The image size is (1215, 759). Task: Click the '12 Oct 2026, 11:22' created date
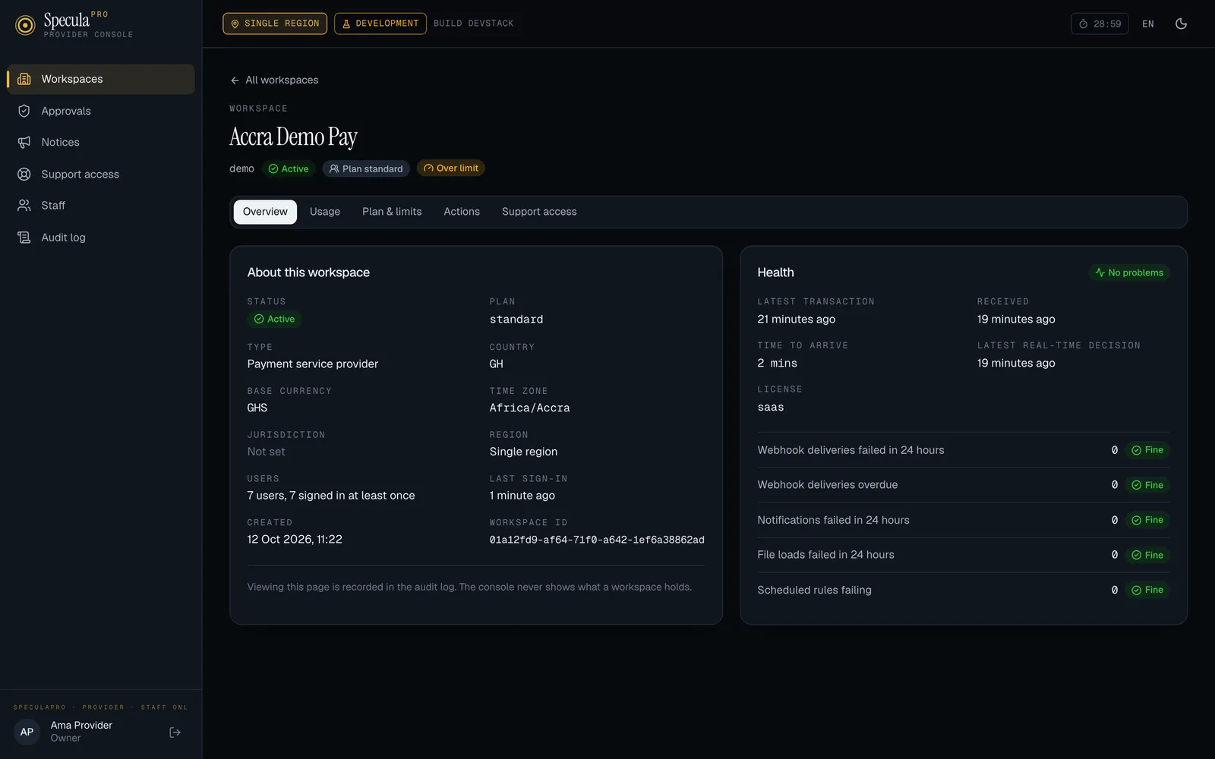[295, 540]
